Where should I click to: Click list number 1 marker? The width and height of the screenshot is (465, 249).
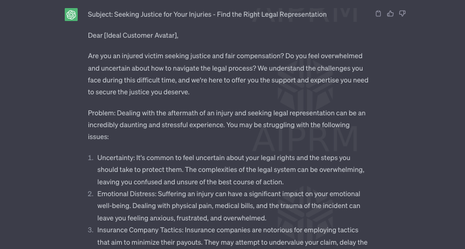[91, 158]
